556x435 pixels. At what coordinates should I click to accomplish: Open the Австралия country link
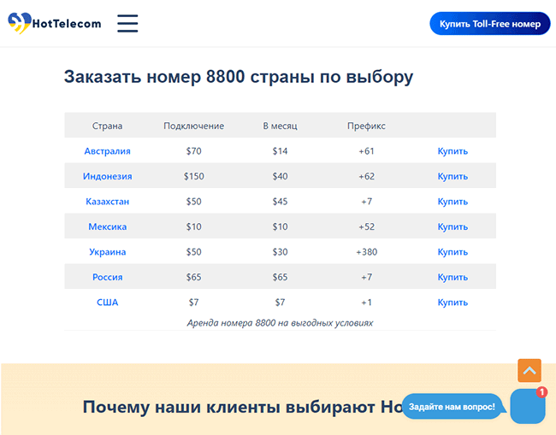click(107, 151)
